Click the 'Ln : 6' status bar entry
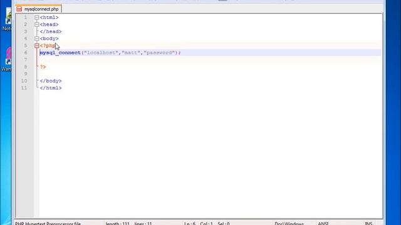The image size is (401, 225). tap(190, 223)
